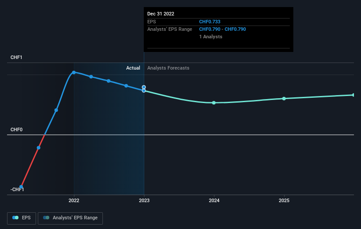Click the EPS color icon in legend
The image size is (361, 229).
click(15, 218)
